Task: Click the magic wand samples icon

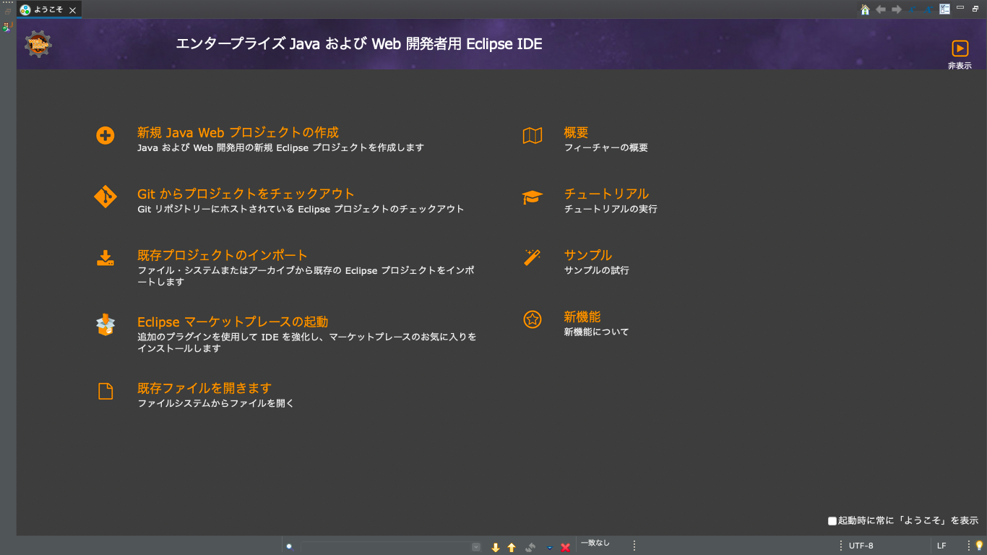Action: [533, 258]
